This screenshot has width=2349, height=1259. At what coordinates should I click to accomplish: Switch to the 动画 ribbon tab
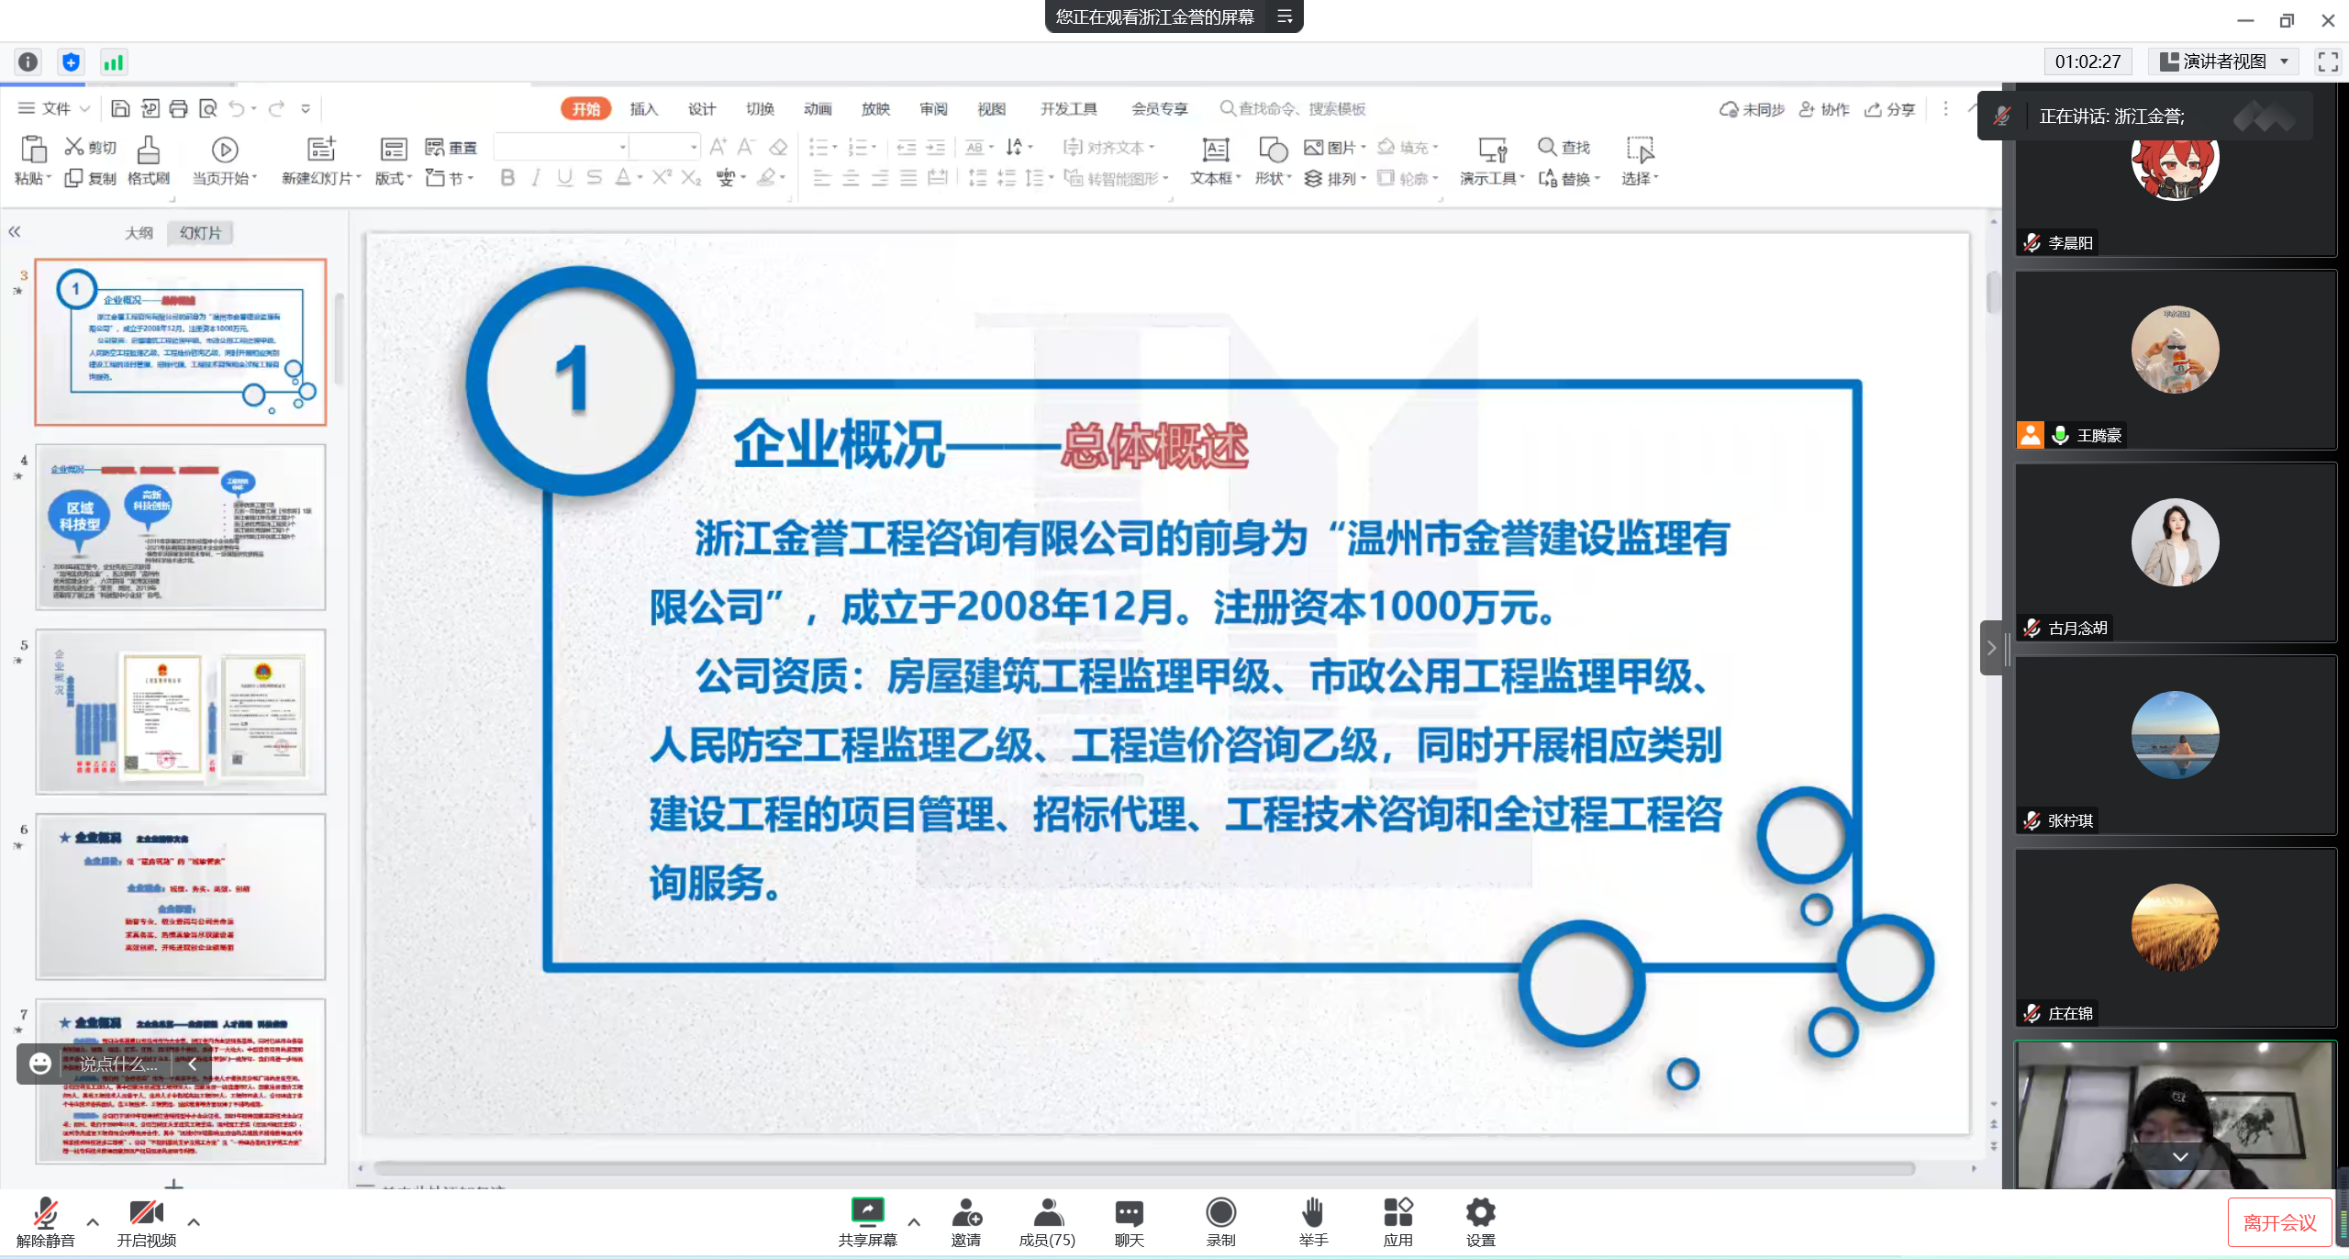818,109
